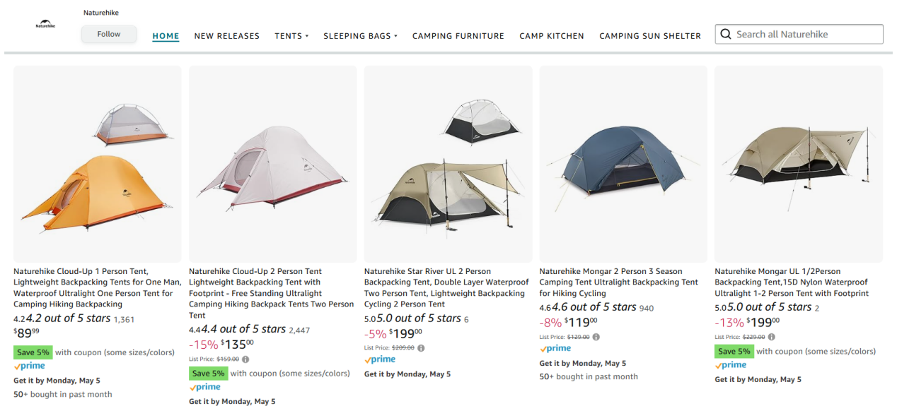Image resolution: width=897 pixels, height=411 pixels.
Task: Open the New Releases tab
Action: pos(226,36)
